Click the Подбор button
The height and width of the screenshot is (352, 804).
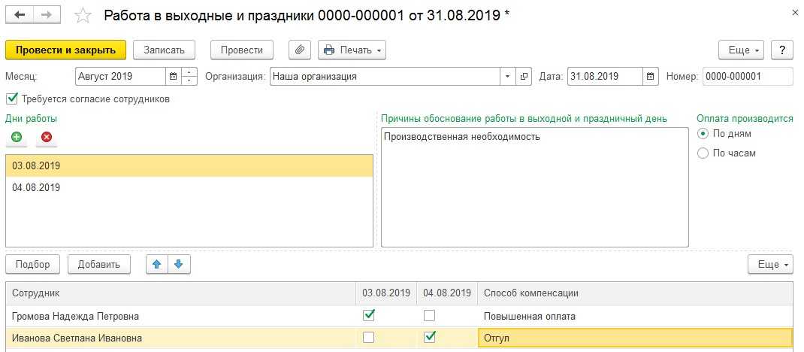pyautogui.click(x=32, y=264)
